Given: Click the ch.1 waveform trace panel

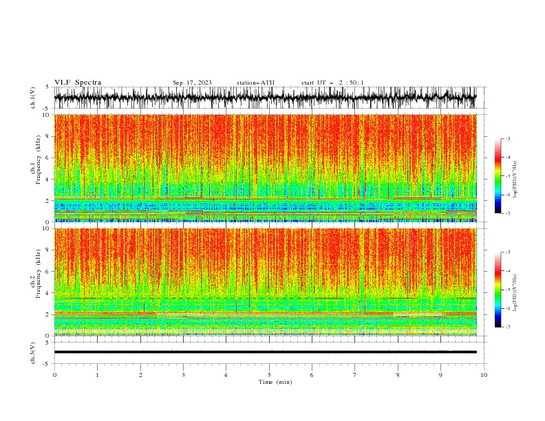Looking at the screenshot, I should click(x=270, y=98).
